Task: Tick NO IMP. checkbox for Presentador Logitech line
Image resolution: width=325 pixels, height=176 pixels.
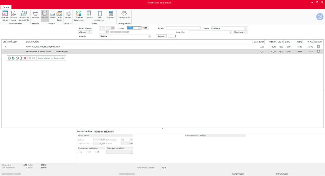Action: [318, 51]
